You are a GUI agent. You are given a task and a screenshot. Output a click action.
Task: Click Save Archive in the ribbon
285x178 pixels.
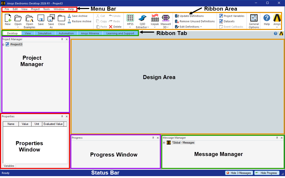pyautogui.click(x=78, y=16)
